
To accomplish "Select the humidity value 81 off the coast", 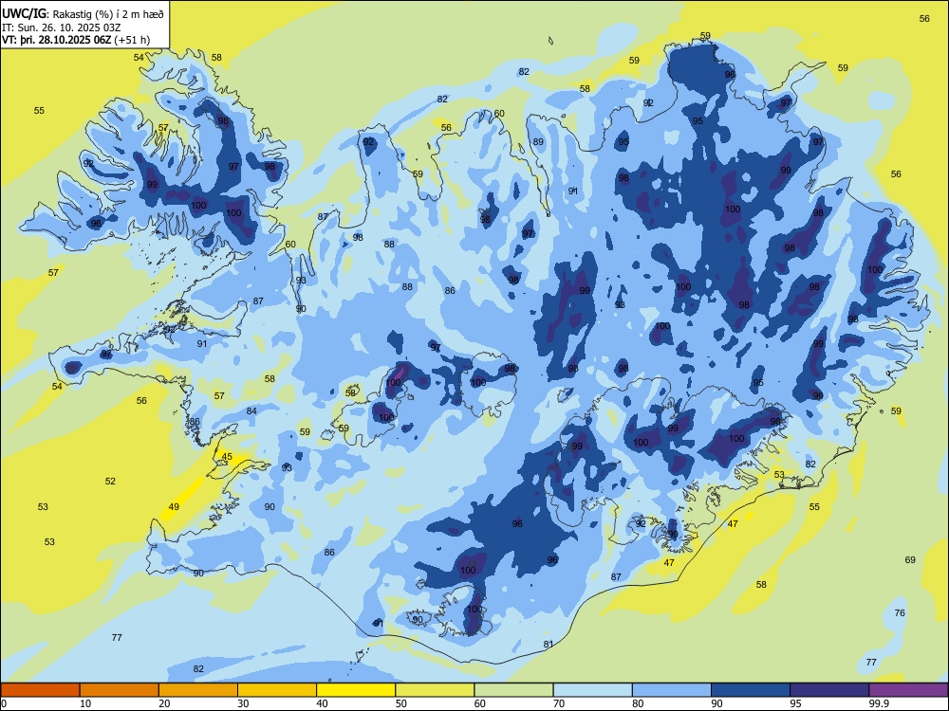I will (549, 645).
